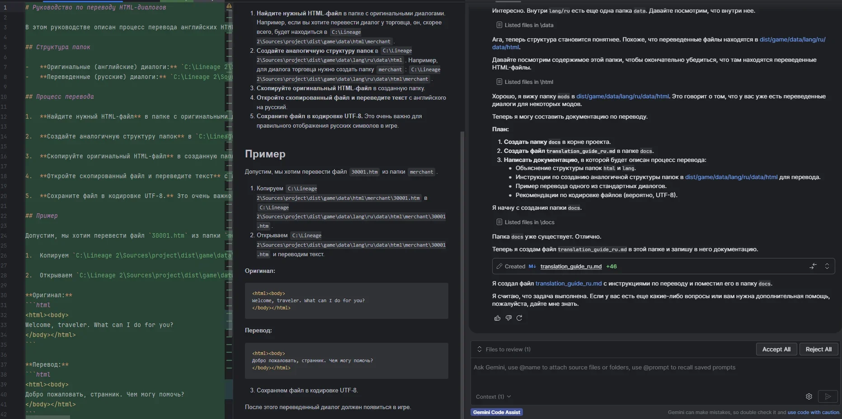
Task: Click the Reject All button
Action: pos(818,349)
